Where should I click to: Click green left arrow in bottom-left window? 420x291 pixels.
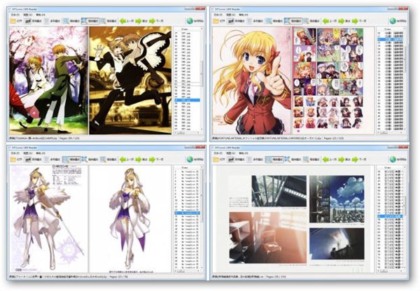(x=123, y=159)
